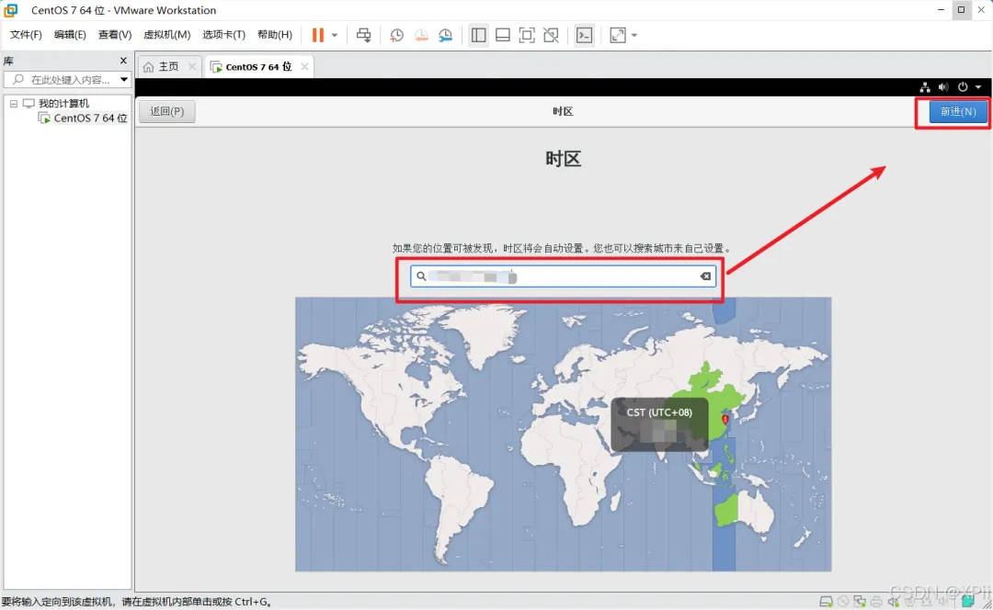Click the teal message log icon
The height and width of the screenshot is (610, 993).
967,602
